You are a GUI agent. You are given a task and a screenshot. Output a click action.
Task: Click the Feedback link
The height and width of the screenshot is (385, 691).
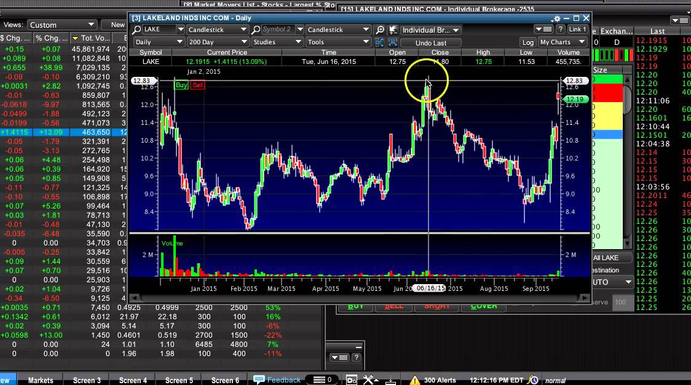pos(283,379)
